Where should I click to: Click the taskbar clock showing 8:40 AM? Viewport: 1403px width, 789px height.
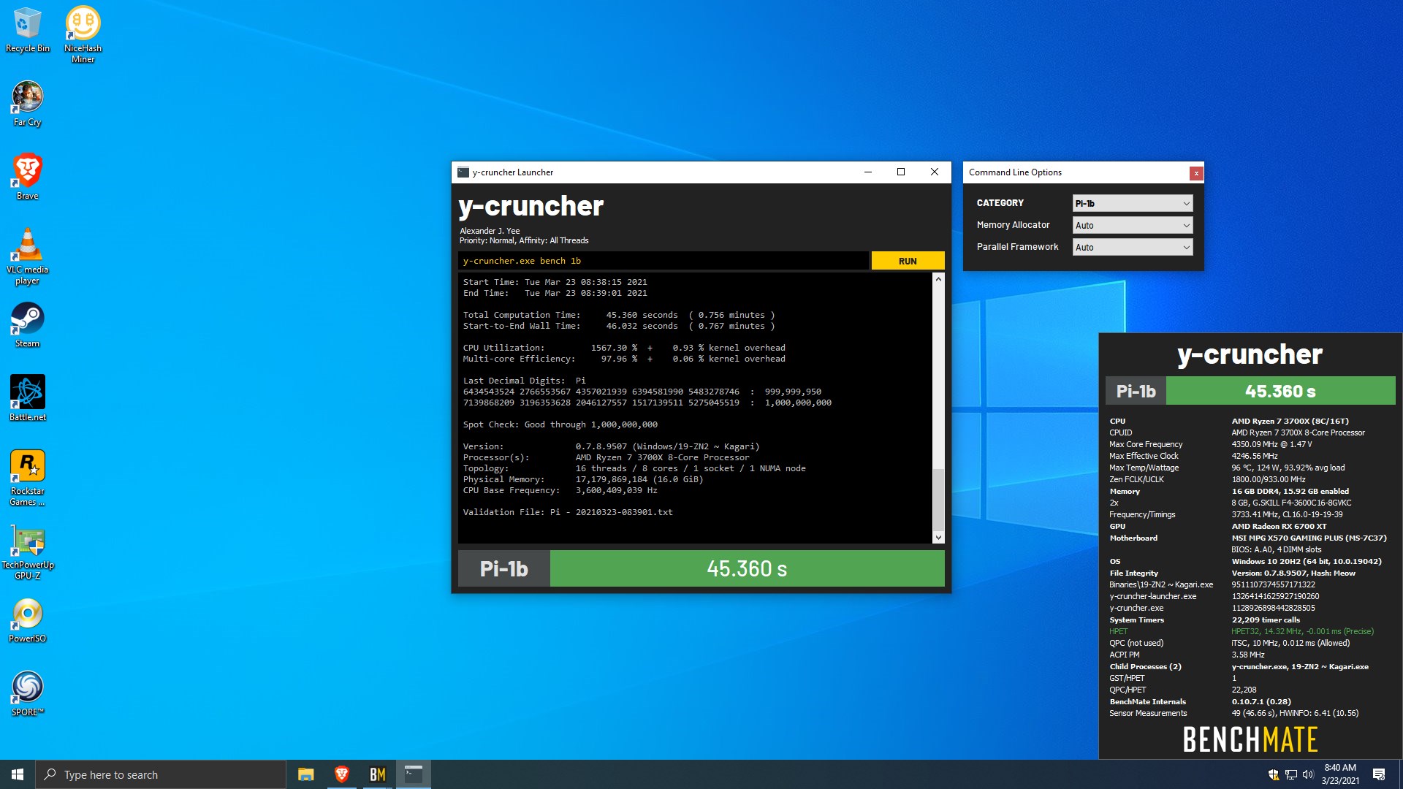(x=1340, y=774)
